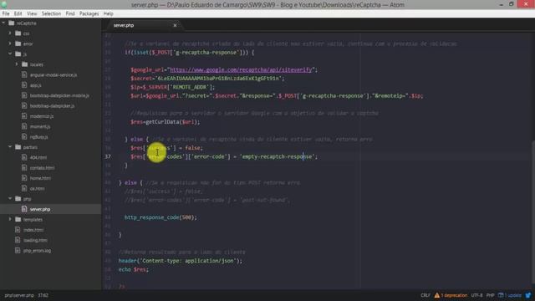Click line number 37 in gutter
This screenshot has height=301, width=535.
point(108,156)
